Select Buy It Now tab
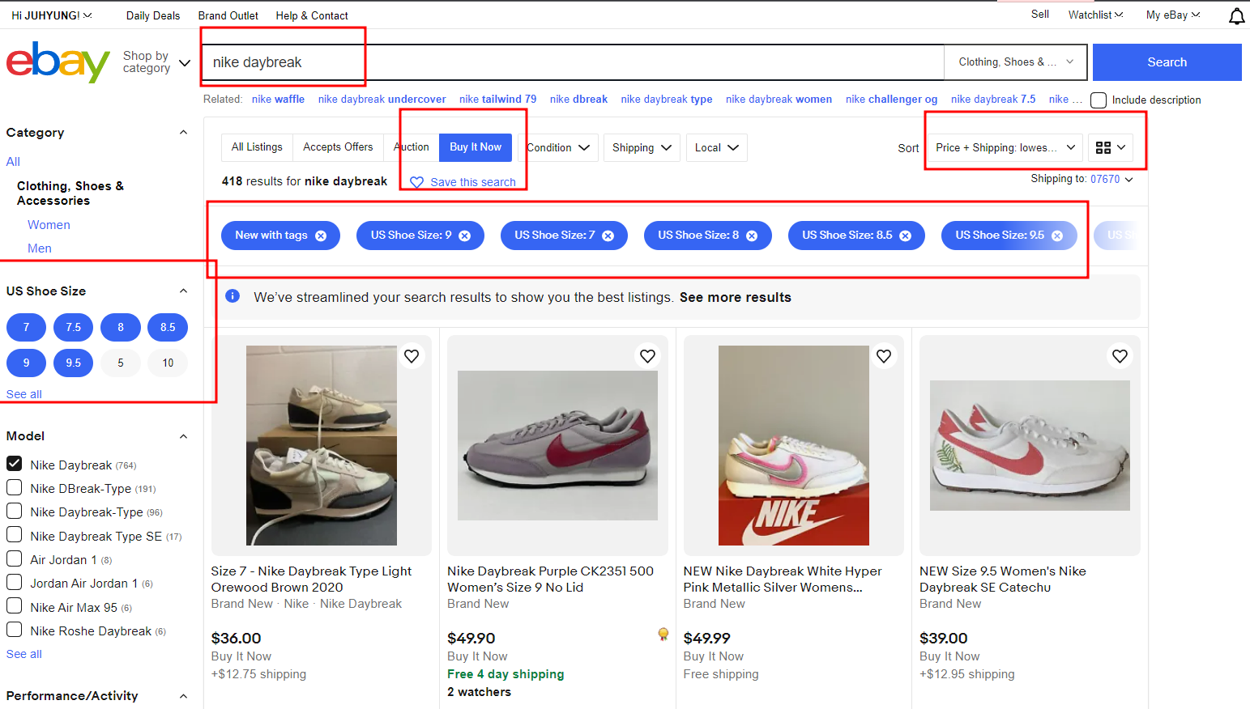Image resolution: width=1250 pixels, height=709 pixels. (x=476, y=147)
